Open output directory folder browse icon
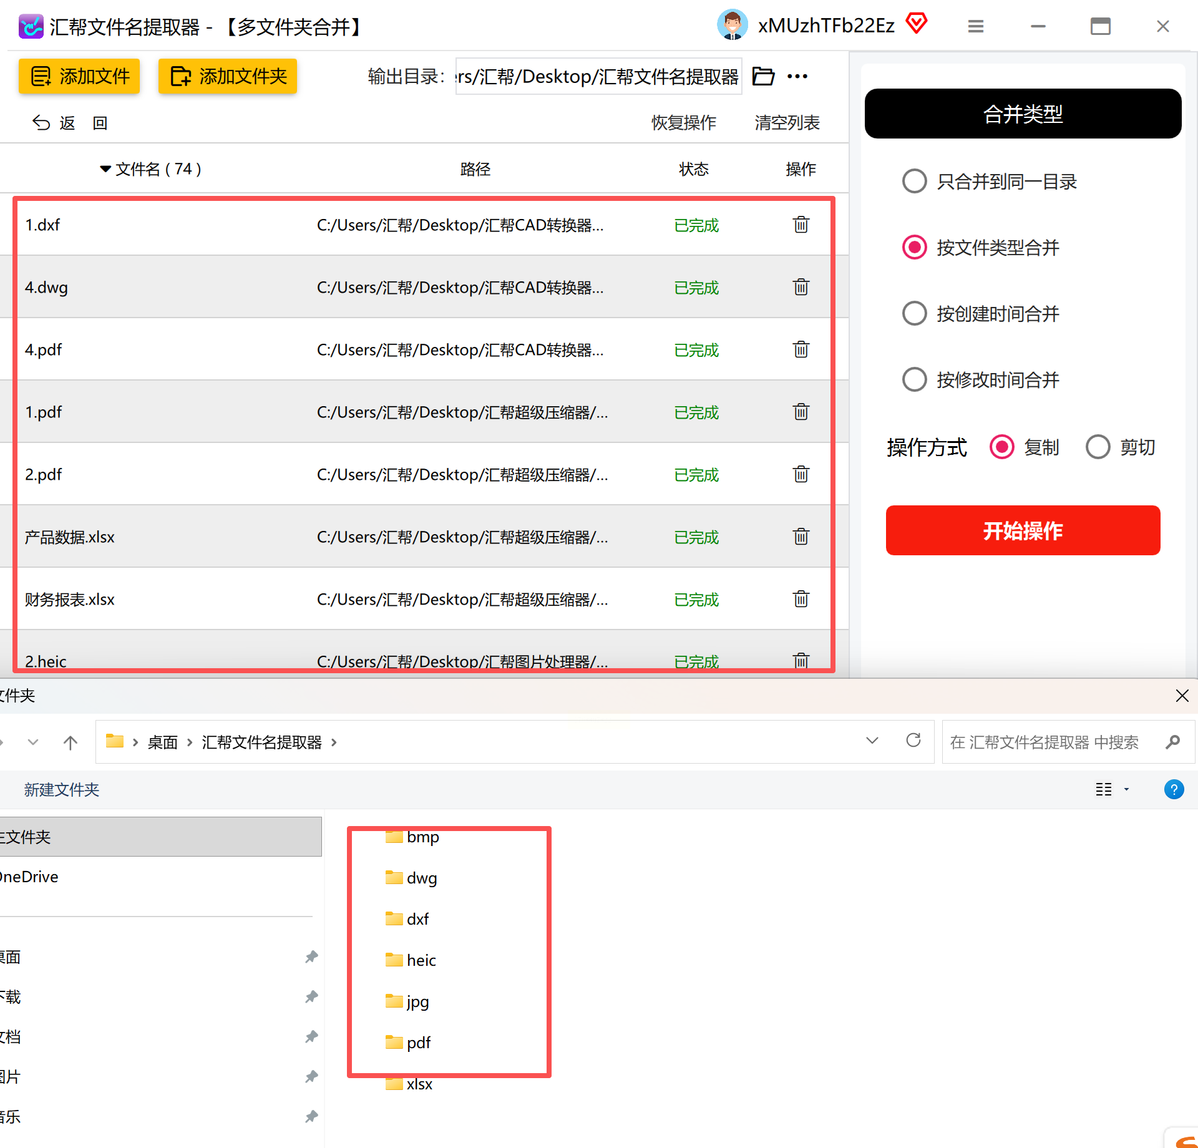Image resolution: width=1198 pixels, height=1148 pixels. (763, 76)
